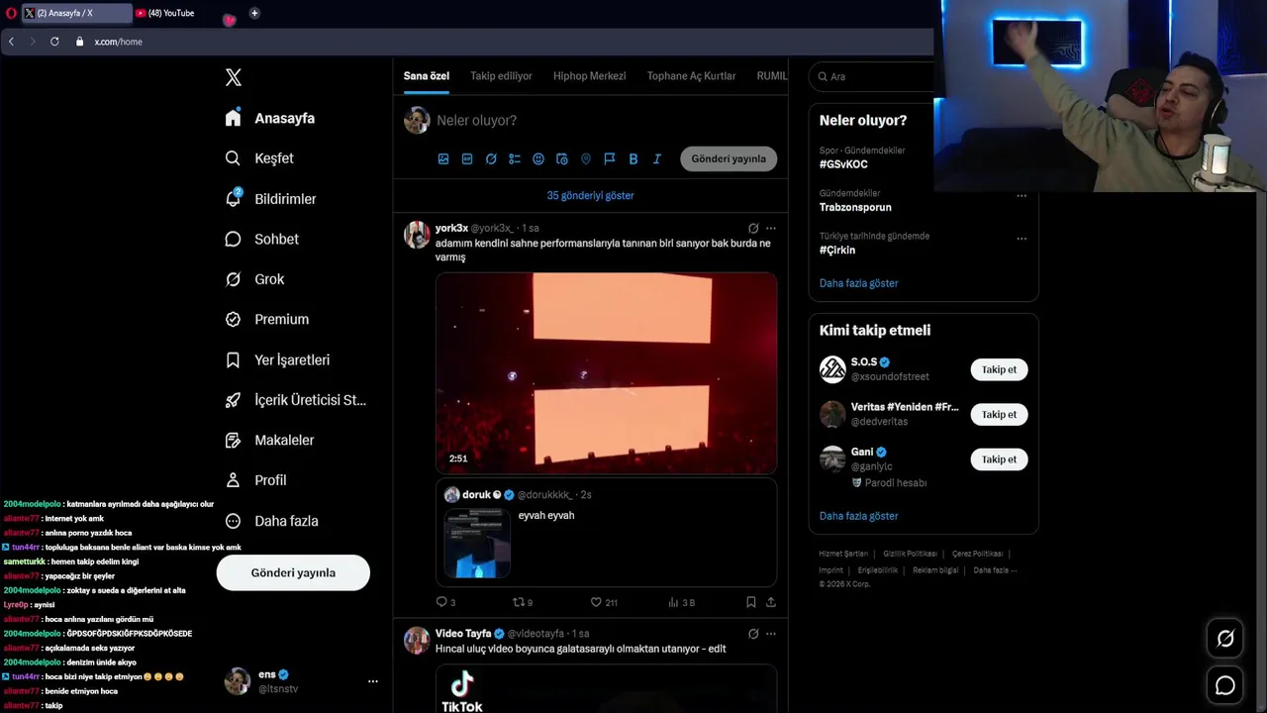Open york3x profile avatar
Image resolution: width=1267 pixels, height=713 pixels.
417,235
